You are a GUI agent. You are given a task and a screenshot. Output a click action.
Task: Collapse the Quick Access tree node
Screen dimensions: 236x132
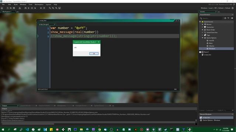(x=200, y=22)
